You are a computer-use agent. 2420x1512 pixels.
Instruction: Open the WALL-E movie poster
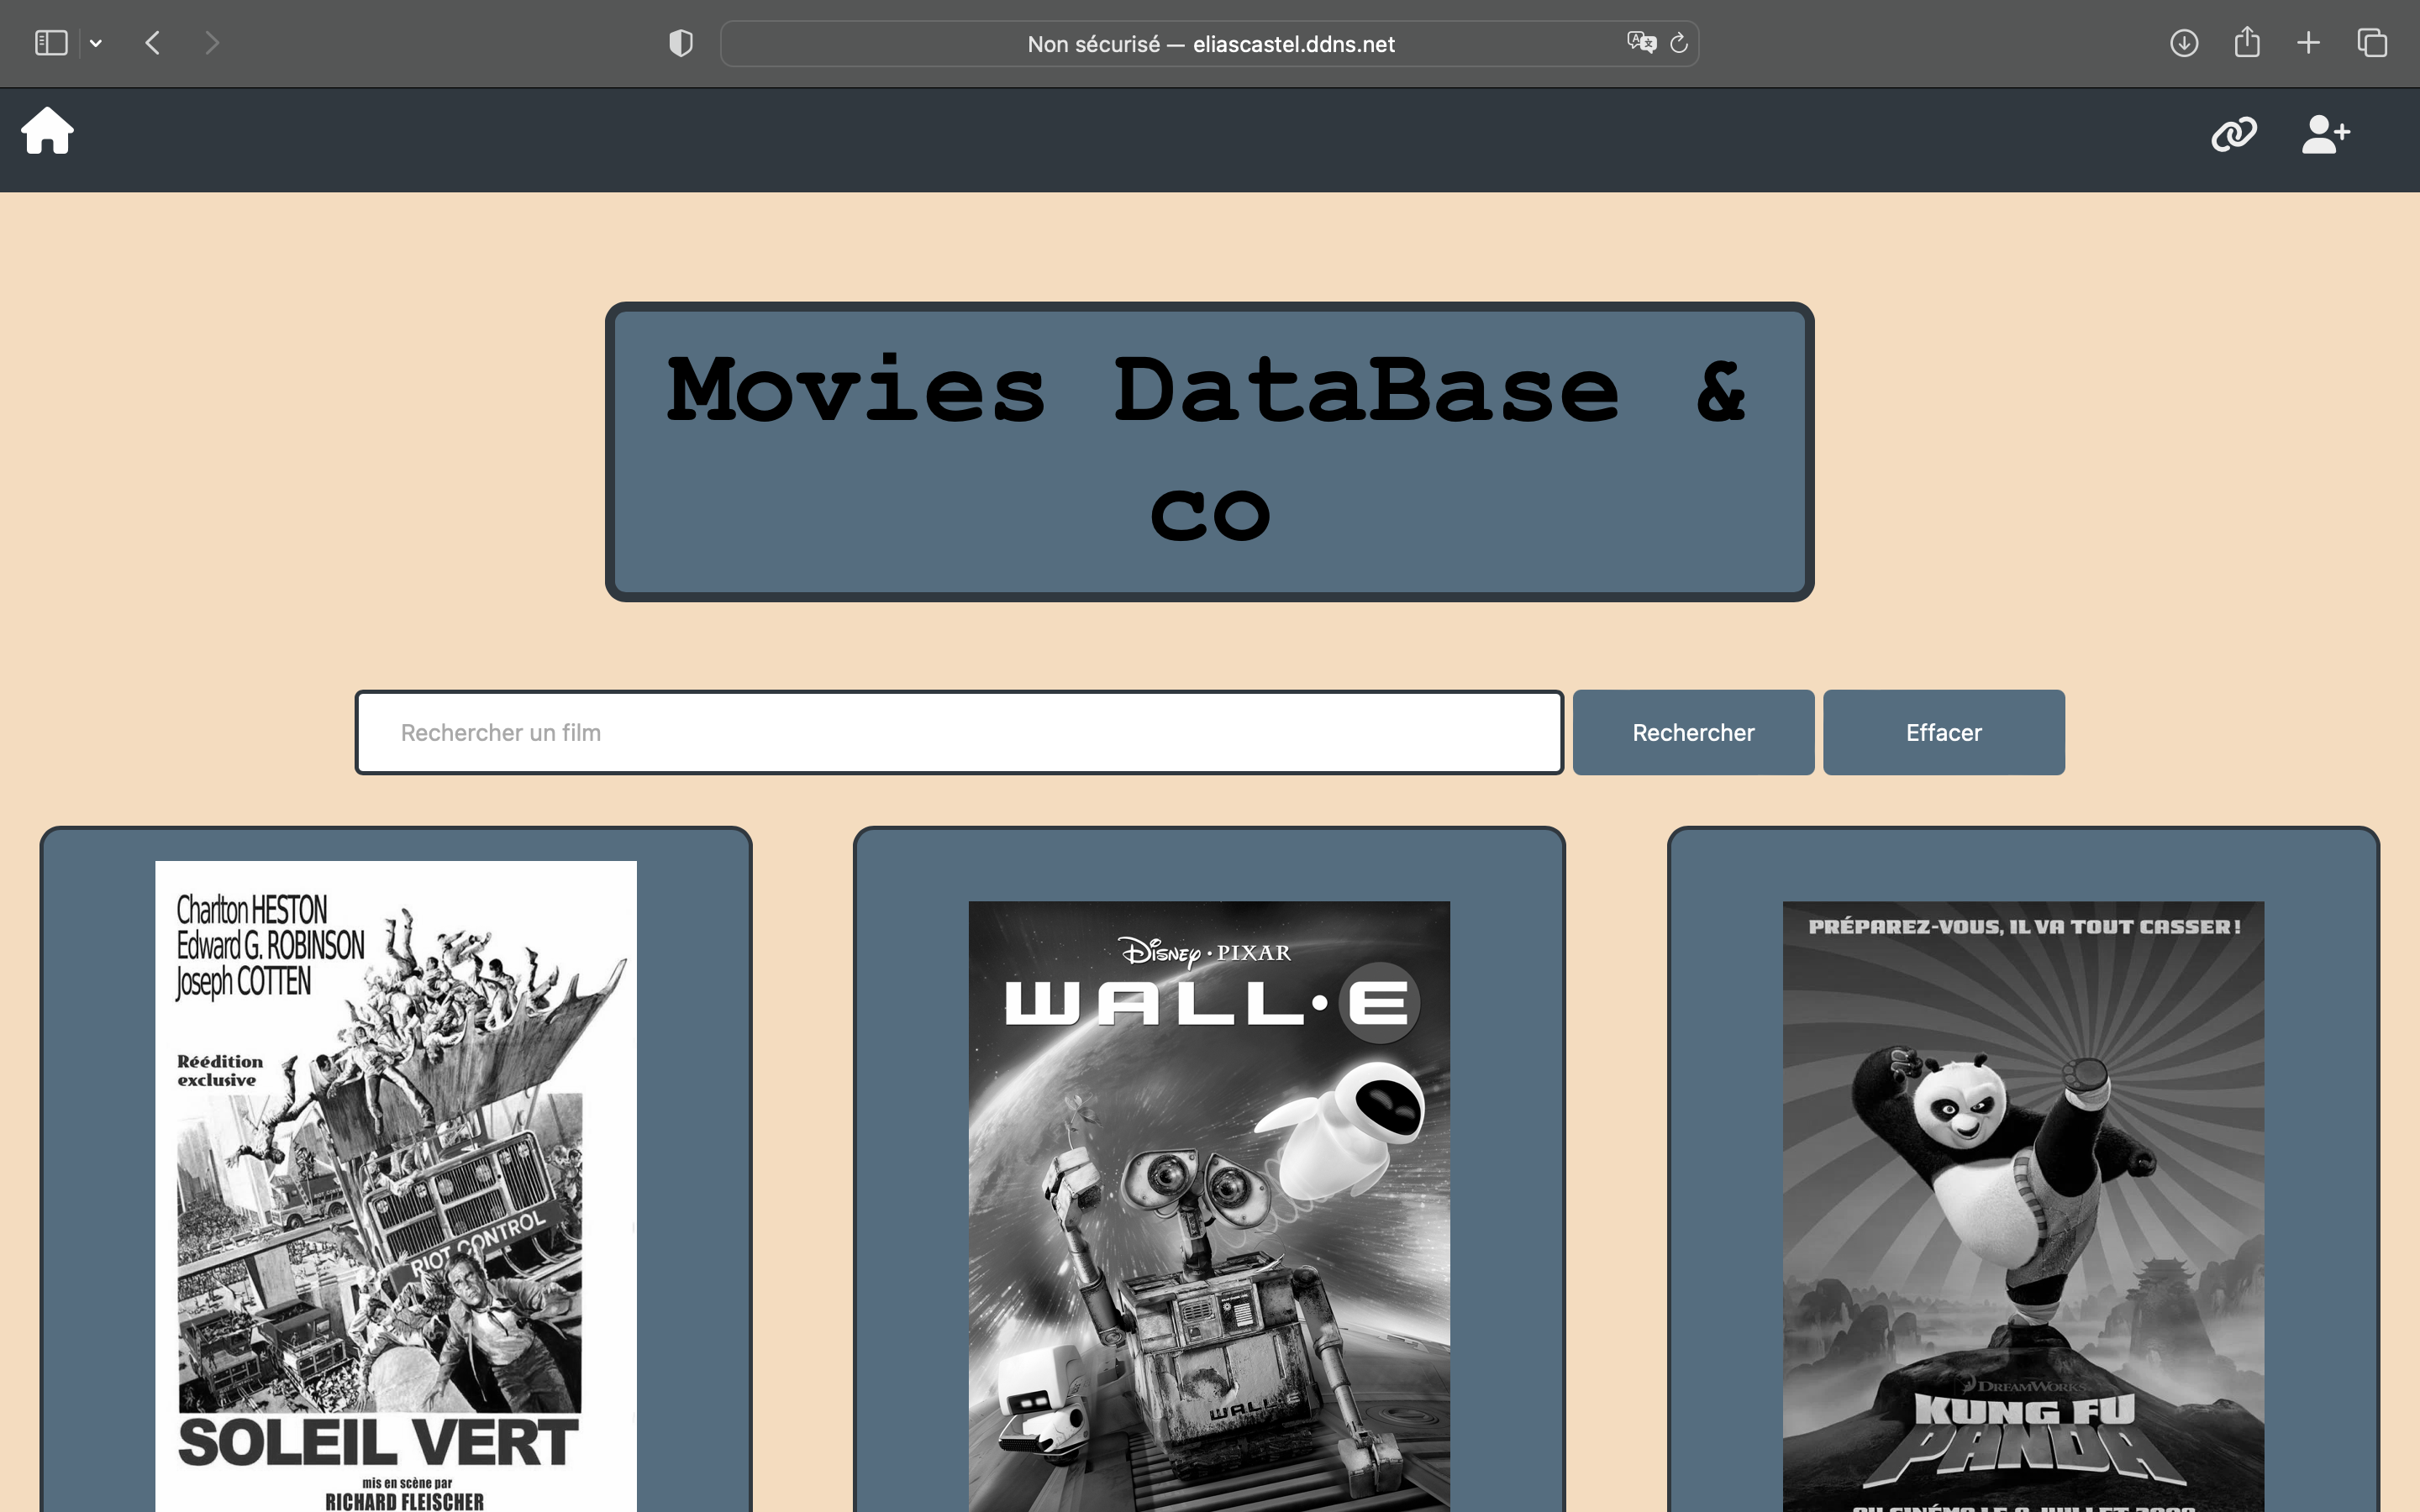point(1209,1205)
